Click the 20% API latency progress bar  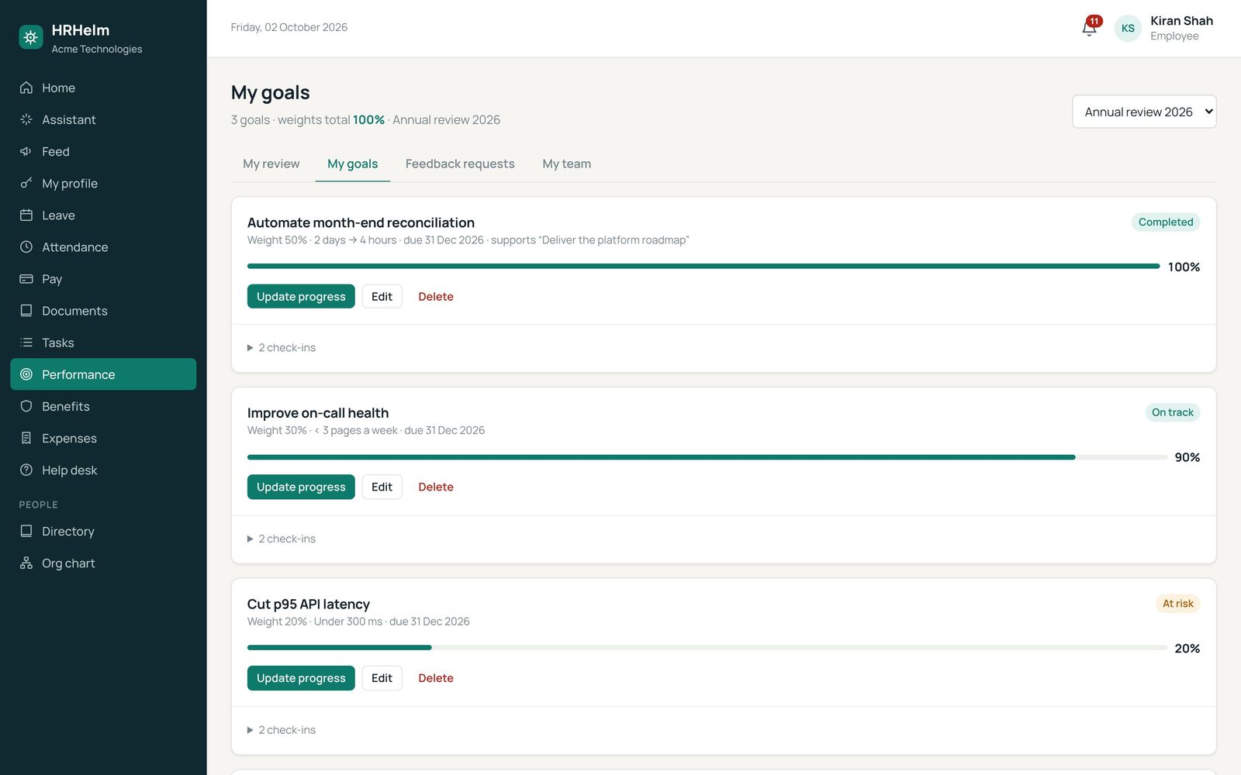pos(707,648)
